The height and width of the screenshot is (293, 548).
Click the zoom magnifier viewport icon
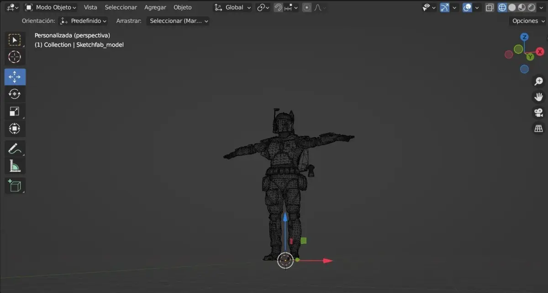pos(539,81)
